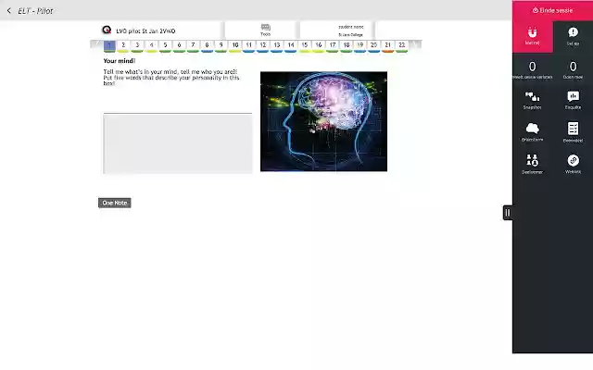Go to page 18 in the page bar
593x370 pixels.
347,45
